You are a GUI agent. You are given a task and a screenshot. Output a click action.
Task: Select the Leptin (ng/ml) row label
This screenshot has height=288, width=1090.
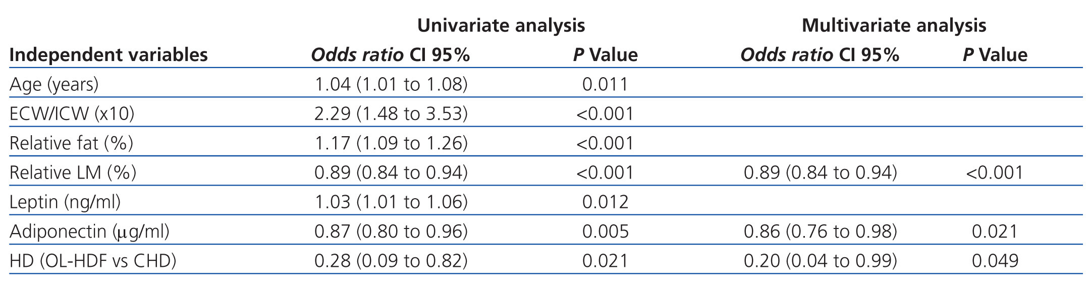click(65, 202)
